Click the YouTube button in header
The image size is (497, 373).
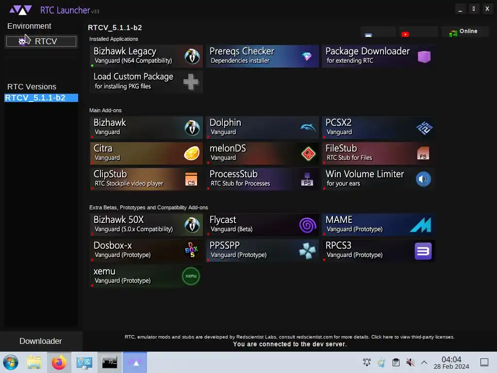pyautogui.click(x=418, y=32)
